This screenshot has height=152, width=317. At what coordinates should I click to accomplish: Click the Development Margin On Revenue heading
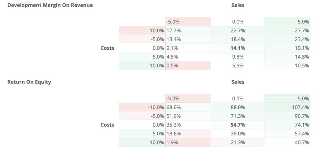pyautogui.click(x=50, y=5)
